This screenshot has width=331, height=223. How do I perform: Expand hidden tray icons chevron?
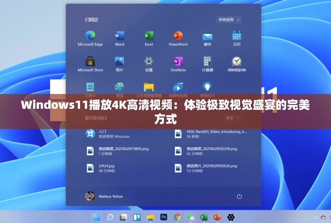[x=316, y=217]
